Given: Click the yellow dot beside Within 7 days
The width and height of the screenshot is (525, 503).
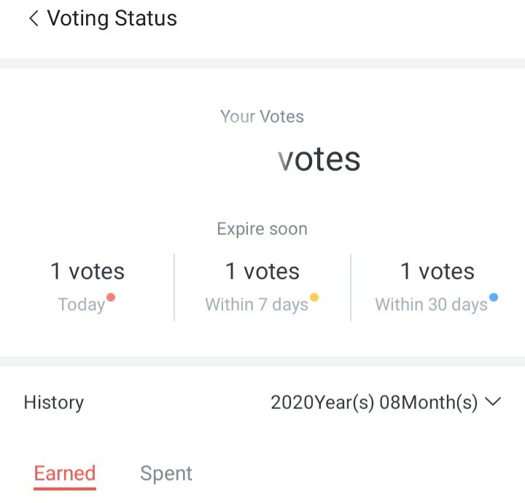Looking at the screenshot, I should click(x=314, y=297).
